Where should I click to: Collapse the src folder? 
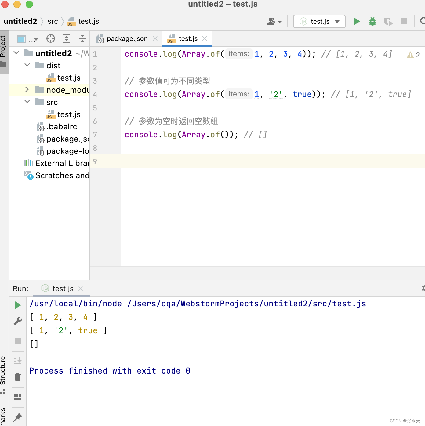tap(27, 102)
